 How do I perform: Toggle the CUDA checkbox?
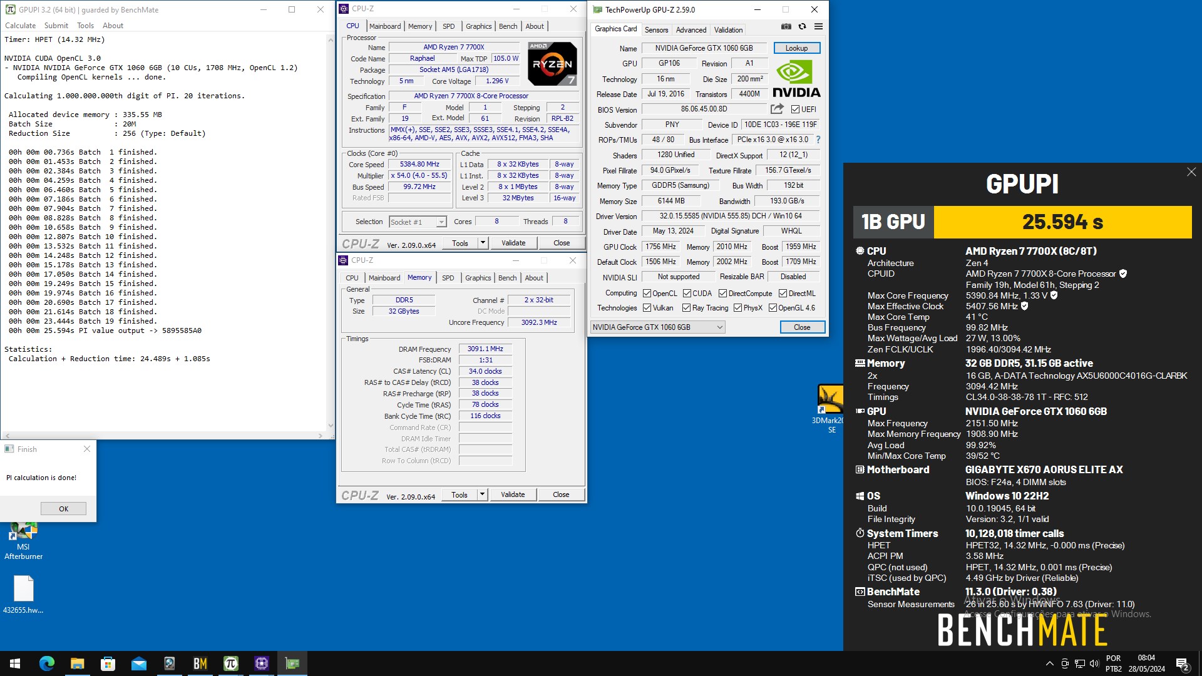(x=687, y=294)
